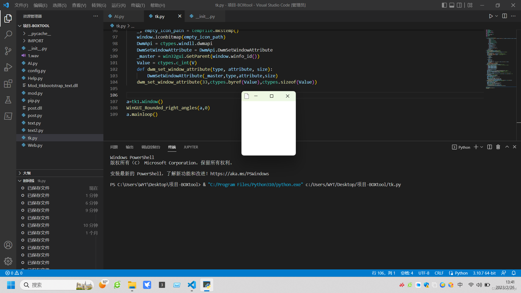Open the Testing flask view

coord(8,100)
